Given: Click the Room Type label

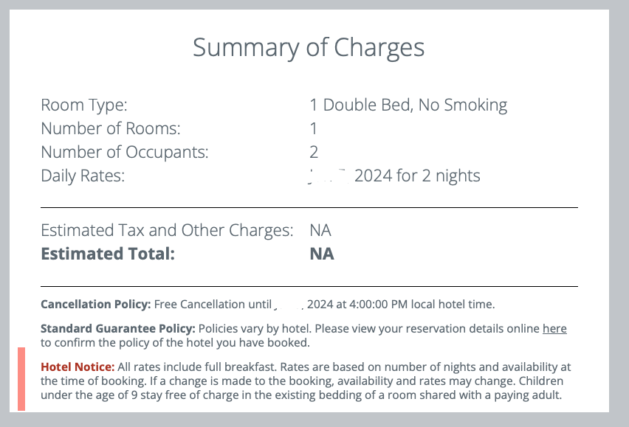Looking at the screenshot, I should pos(84,105).
